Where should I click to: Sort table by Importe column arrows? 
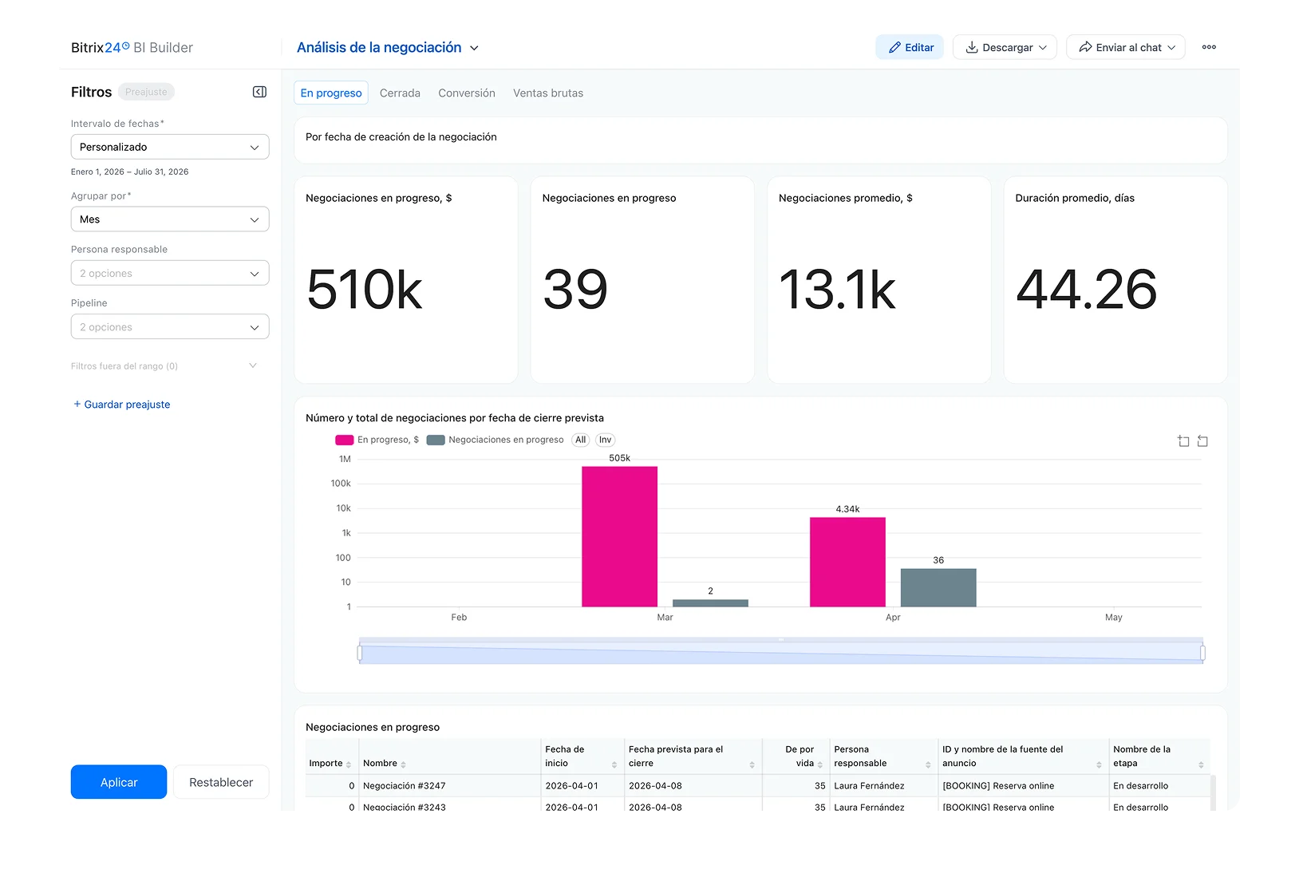(349, 764)
